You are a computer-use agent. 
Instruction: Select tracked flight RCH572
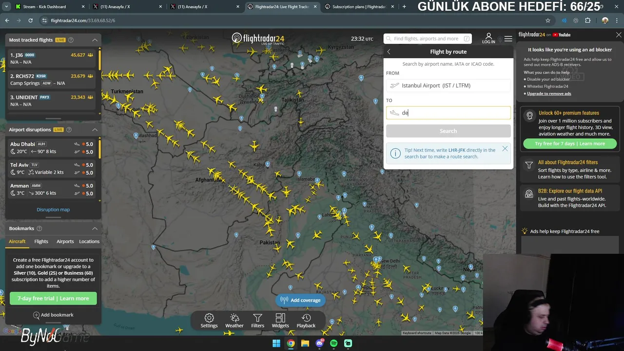click(x=52, y=79)
